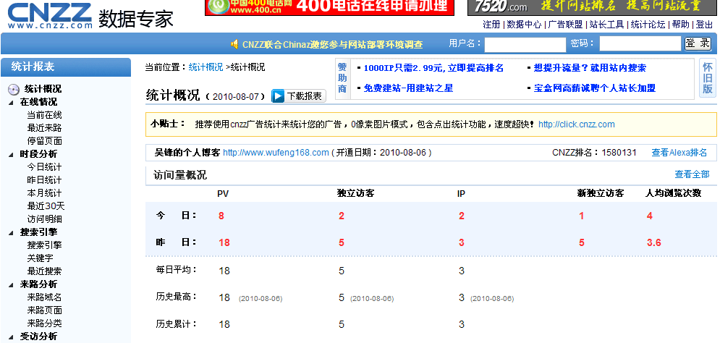Open 本月统计 in the sidebar
Image resolution: width=720 pixels, height=343 pixels.
tap(44, 193)
